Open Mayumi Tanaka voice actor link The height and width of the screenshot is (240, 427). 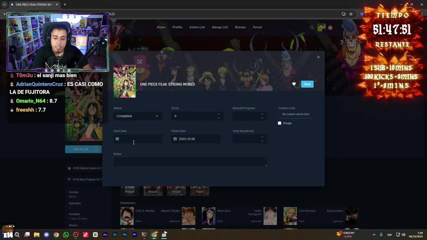pyautogui.click(x=170, y=211)
